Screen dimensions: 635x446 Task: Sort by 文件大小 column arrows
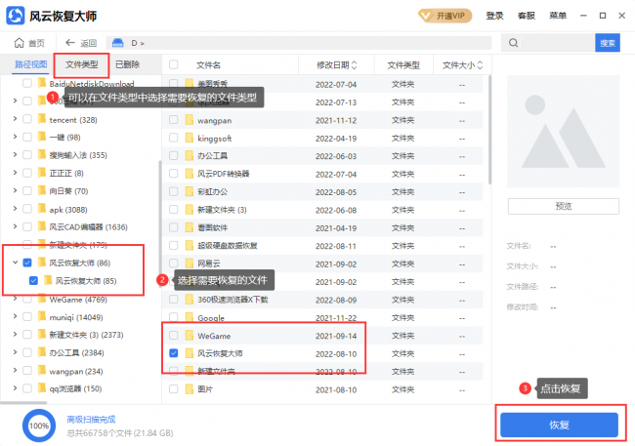click(x=480, y=65)
